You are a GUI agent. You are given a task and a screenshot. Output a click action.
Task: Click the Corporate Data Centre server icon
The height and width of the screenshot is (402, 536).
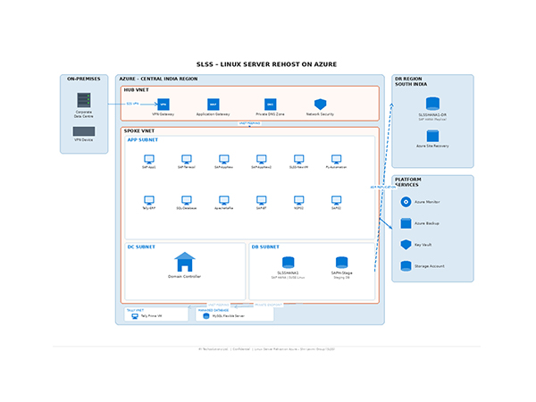84,100
